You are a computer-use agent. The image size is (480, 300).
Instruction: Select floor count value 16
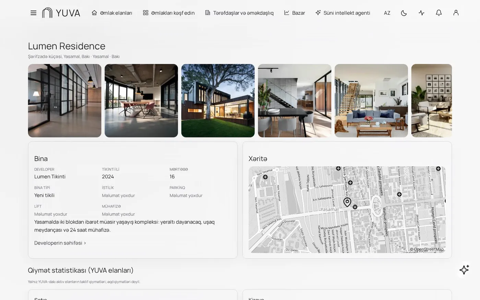tap(172, 177)
